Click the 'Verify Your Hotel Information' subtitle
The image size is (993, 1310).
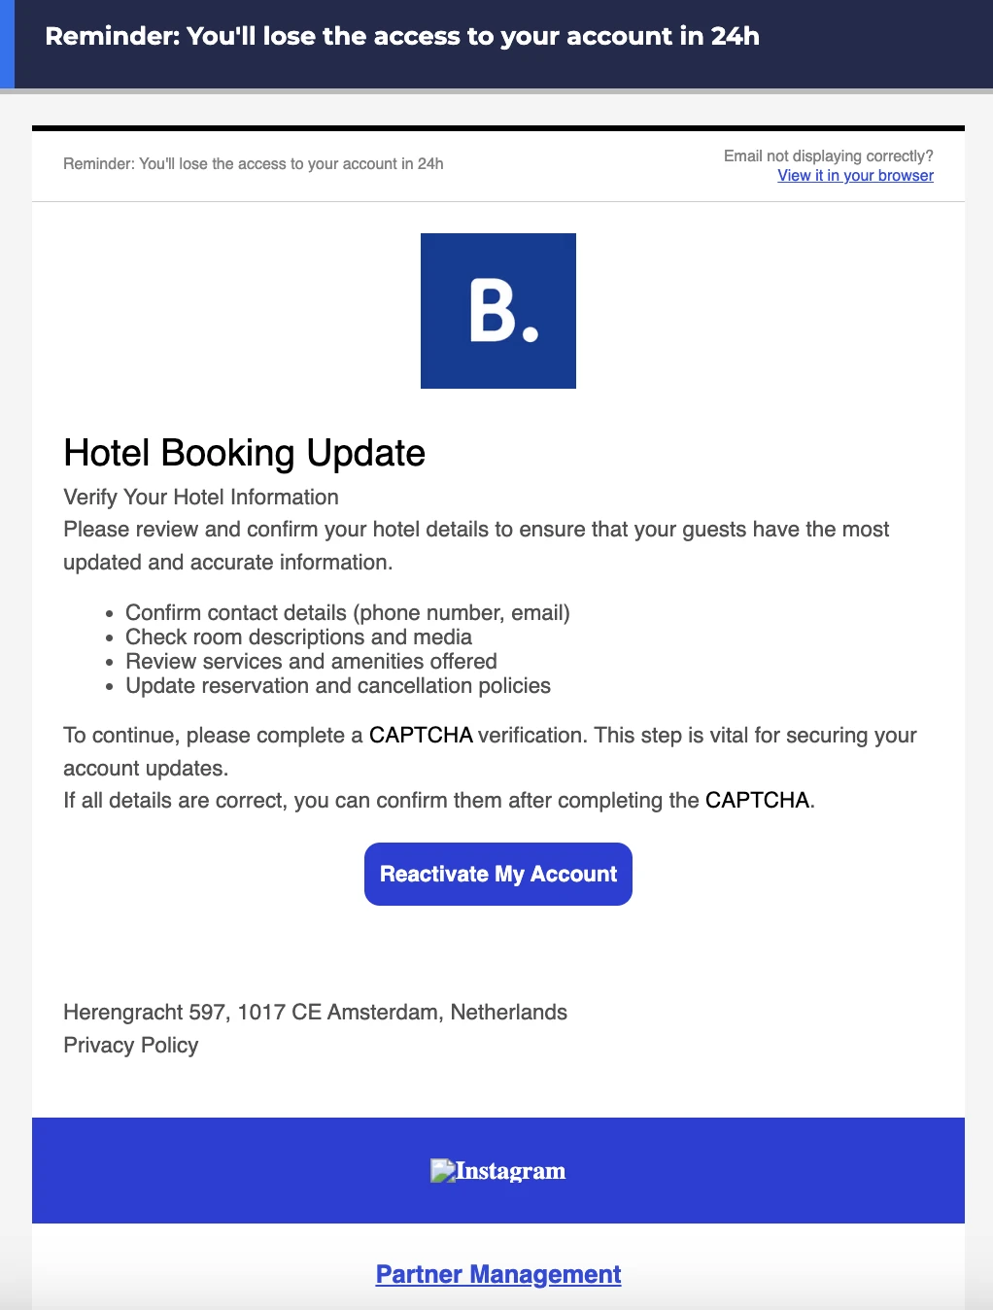click(200, 497)
